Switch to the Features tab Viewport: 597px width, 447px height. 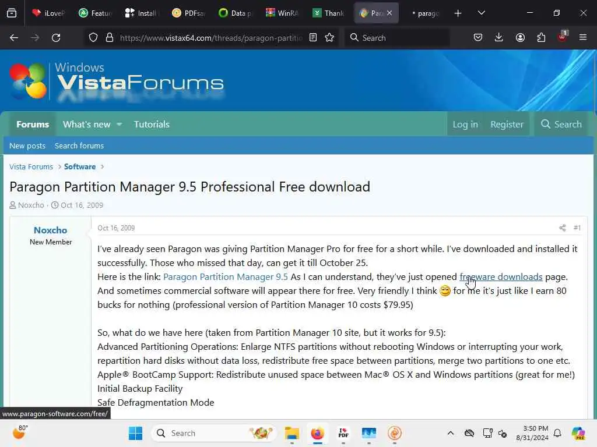pos(95,13)
